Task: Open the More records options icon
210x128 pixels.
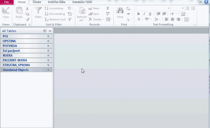Action: click(109, 19)
